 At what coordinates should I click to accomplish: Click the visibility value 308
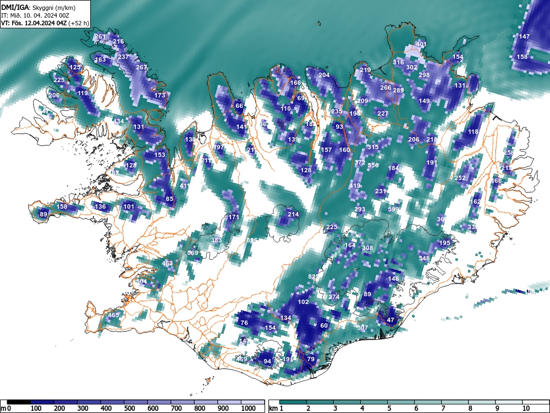367,248
